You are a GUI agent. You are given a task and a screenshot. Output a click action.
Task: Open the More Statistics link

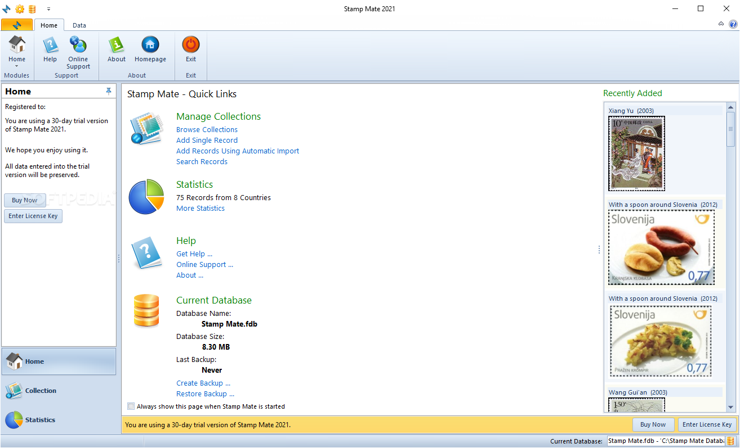tap(200, 208)
